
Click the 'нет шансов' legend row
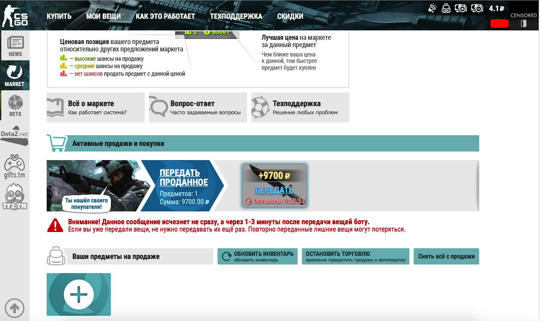point(122,74)
